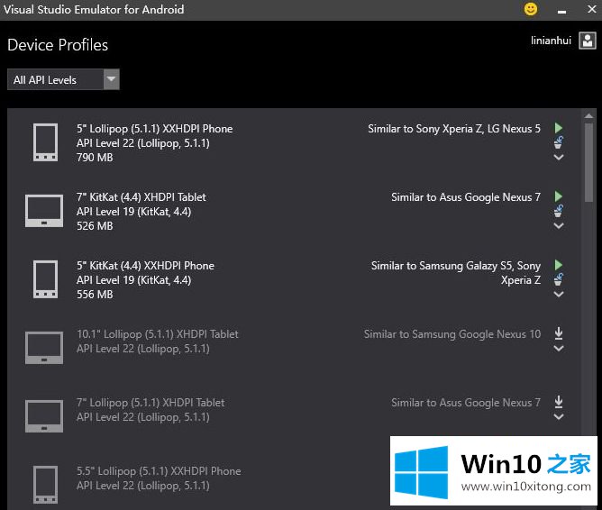Screen dimensions: 602x510
Task: Click the linianhui user name
Action: point(551,41)
